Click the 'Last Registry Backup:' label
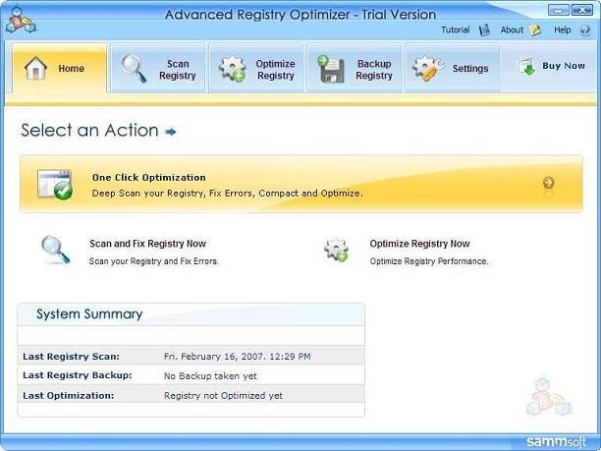 (78, 375)
